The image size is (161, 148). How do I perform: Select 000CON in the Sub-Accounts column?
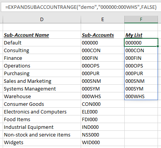pyautogui.click(x=102, y=50)
